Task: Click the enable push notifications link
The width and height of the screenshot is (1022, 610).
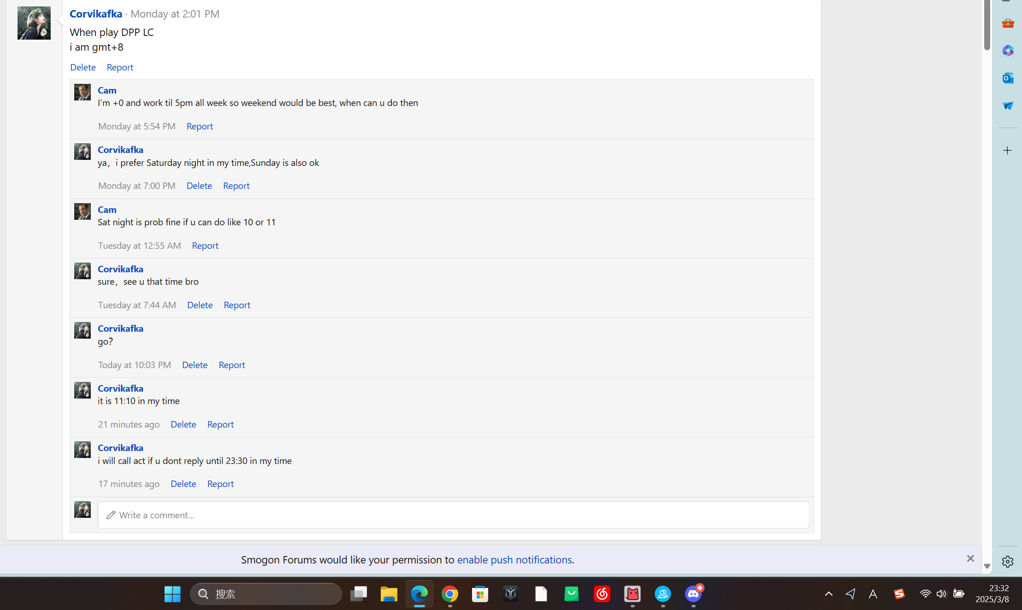Action: 514,559
